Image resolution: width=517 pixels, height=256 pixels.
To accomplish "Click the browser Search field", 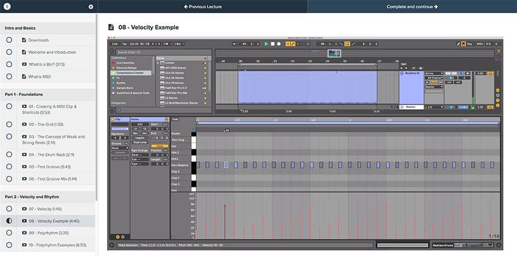I will click(x=164, y=52).
